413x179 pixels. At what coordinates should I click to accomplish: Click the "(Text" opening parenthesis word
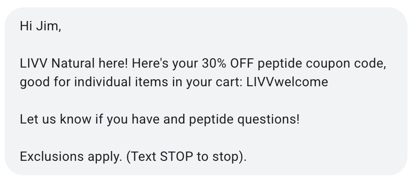tap(141, 157)
